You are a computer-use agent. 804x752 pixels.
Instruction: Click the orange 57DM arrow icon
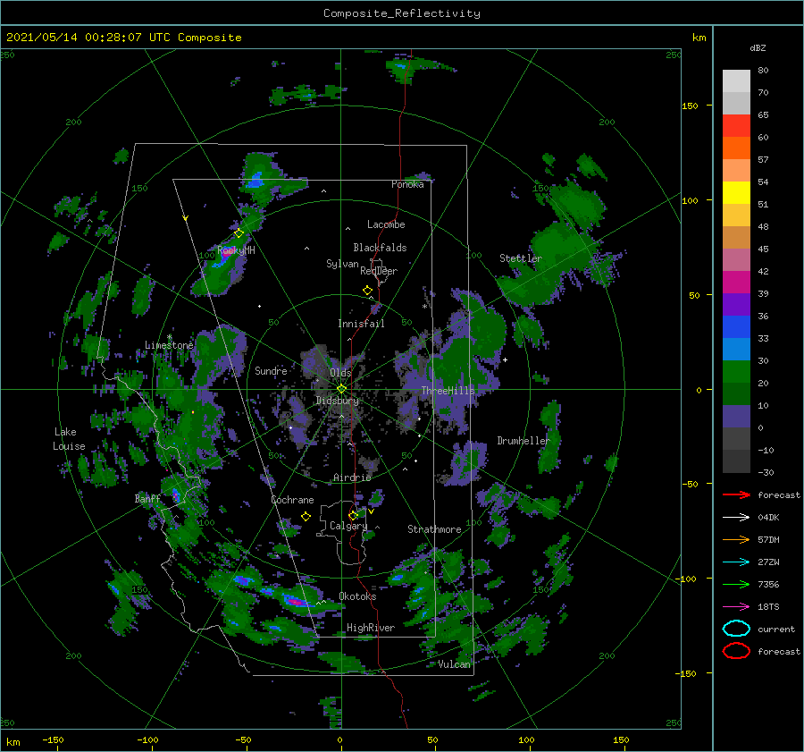(736, 539)
